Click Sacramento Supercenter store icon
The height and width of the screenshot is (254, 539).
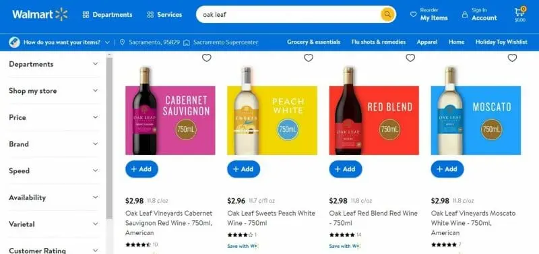pos(187,42)
